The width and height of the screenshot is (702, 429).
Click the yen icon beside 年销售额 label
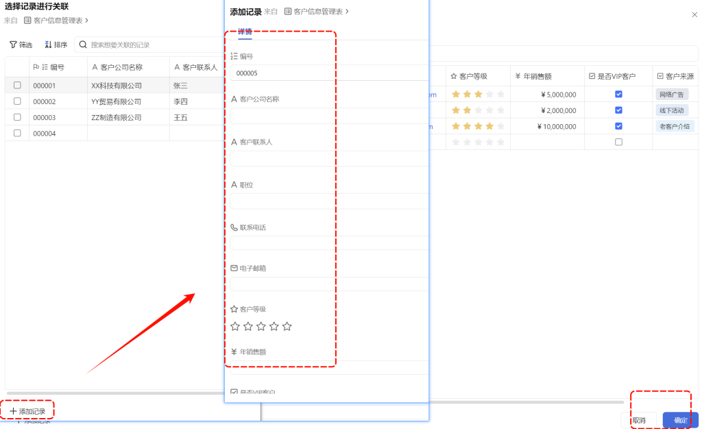(x=234, y=352)
